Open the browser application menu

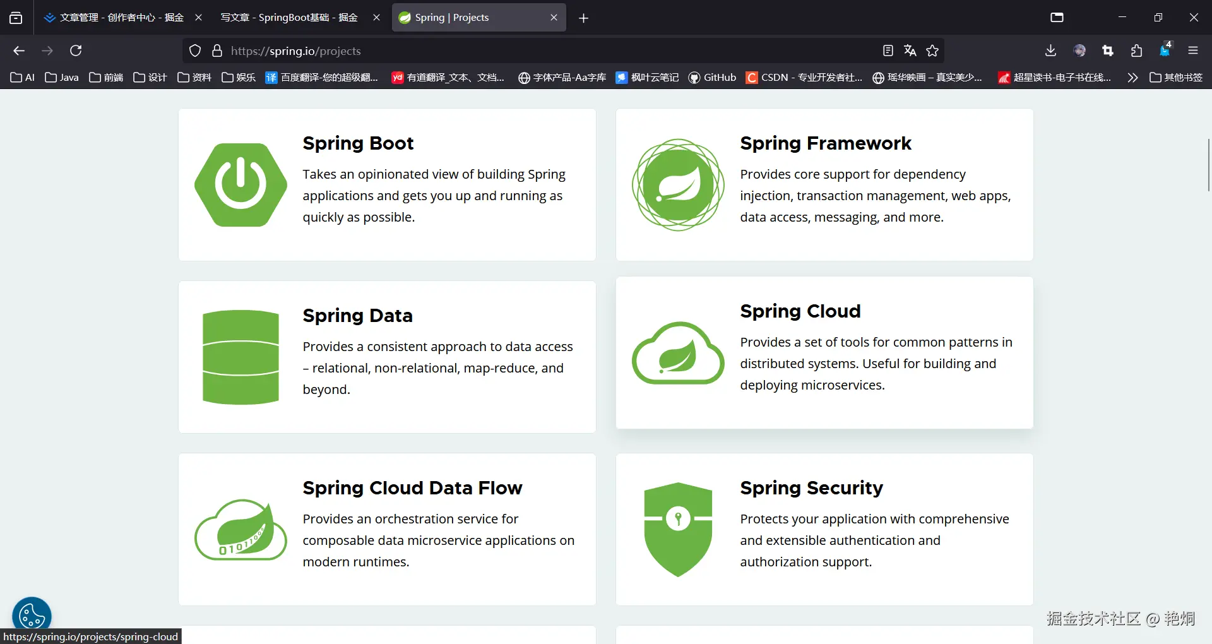[x=1193, y=51]
